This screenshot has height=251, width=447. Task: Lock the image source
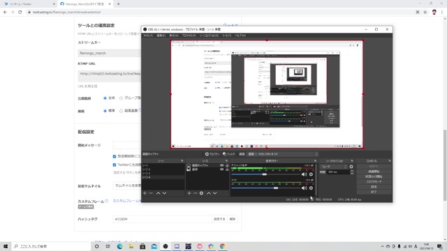(227, 169)
